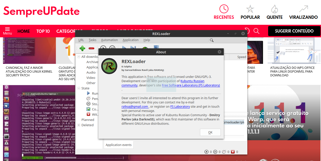Click the paused counter icon in status bar
321x161 pixels.
coord(215,152)
